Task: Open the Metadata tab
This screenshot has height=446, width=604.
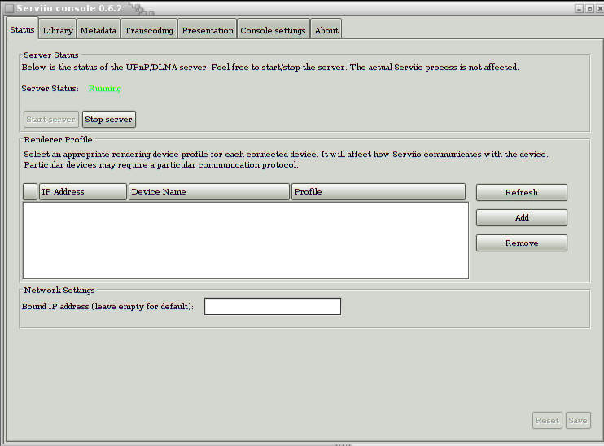Action: [98, 30]
